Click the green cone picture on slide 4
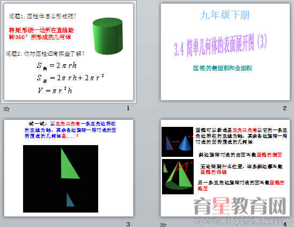The width and height of the screenshot is (294, 227). (178, 177)
